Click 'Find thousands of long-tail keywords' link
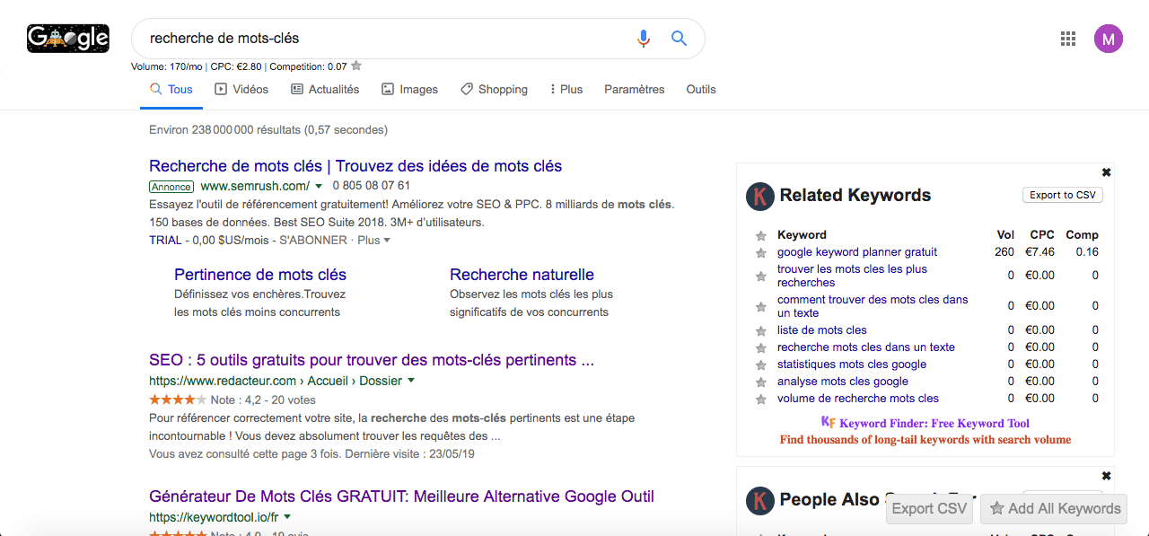This screenshot has width=1149, height=536. (x=925, y=440)
